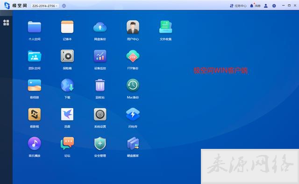Launch the 闪电传 fast transfer app
Screen dimensions: 299x184
133,114
